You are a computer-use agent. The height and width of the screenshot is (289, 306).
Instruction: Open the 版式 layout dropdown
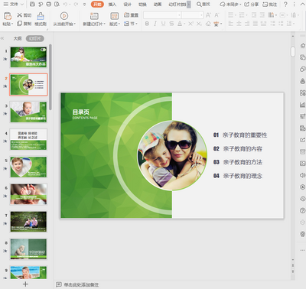tap(115, 24)
